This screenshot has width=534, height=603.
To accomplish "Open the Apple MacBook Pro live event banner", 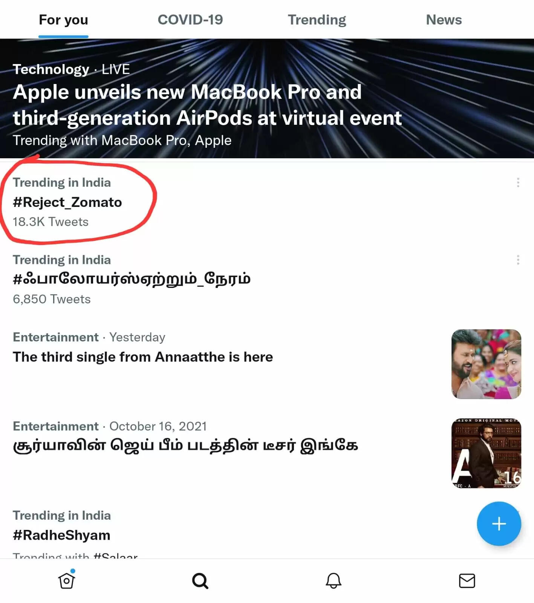I will point(207,106).
